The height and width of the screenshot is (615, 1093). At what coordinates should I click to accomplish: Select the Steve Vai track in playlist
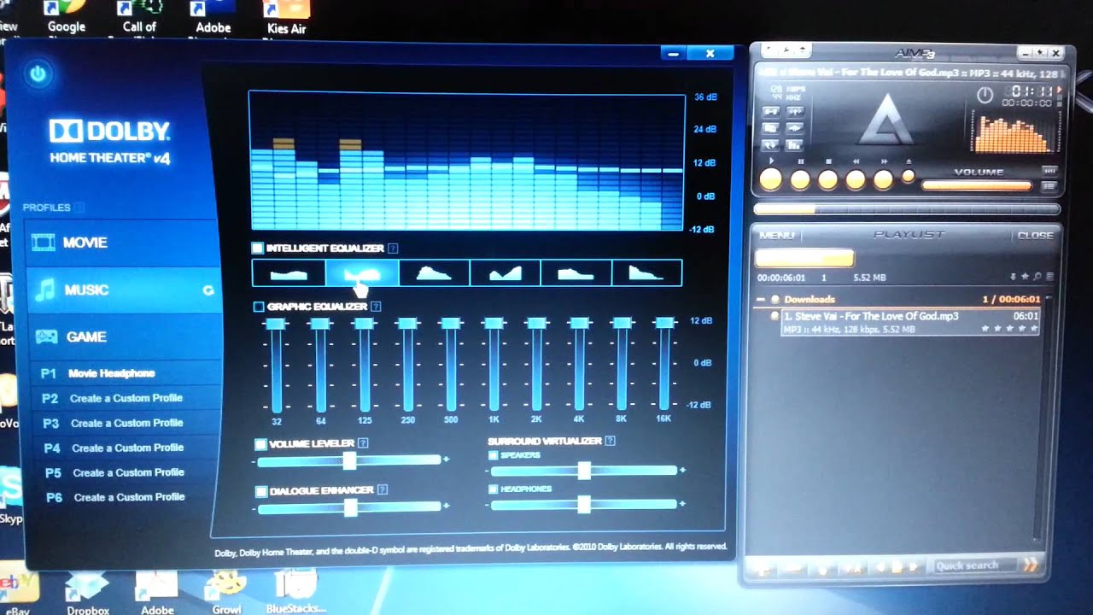pyautogui.click(x=910, y=322)
